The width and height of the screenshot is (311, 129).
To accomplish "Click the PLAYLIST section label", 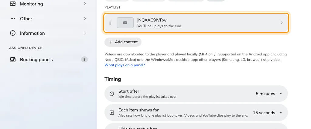I will tap(112, 7).
